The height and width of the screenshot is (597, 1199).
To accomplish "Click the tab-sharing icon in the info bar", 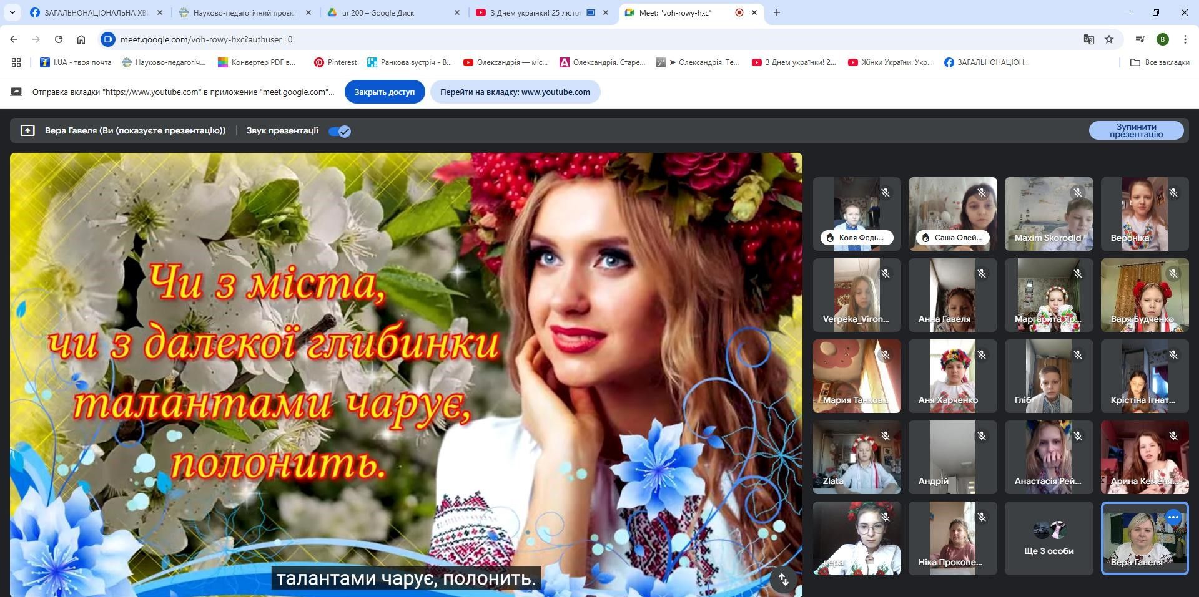I will pos(16,92).
